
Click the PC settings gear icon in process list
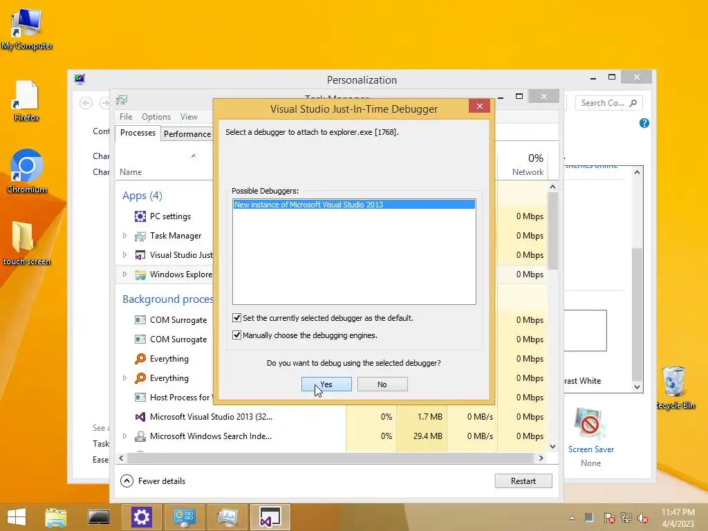click(140, 216)
